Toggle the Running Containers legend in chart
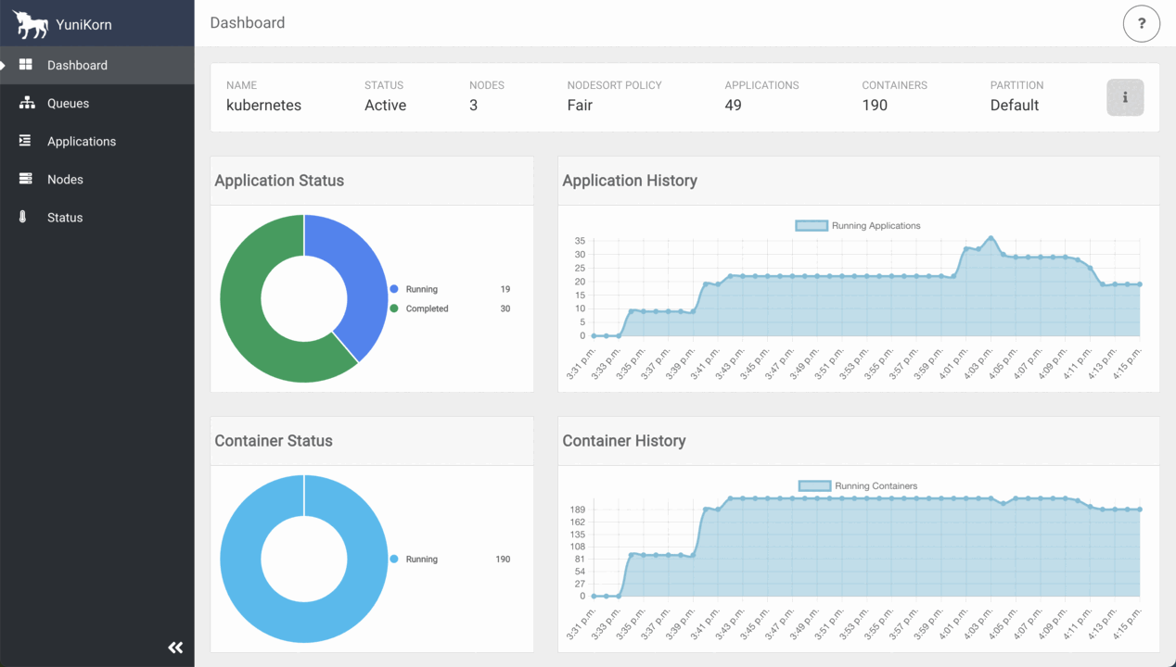The image size is (1176, 667). click(x=858, y=485)
